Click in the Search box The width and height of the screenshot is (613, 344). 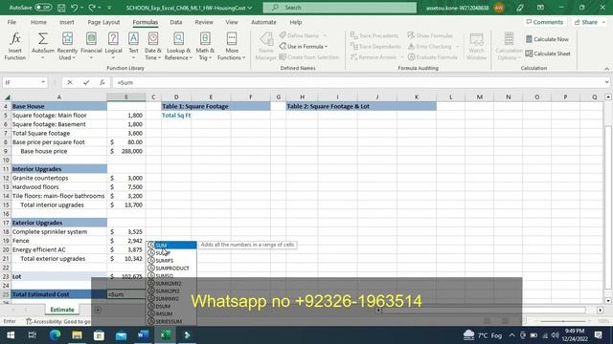click(x=340, y=8)
